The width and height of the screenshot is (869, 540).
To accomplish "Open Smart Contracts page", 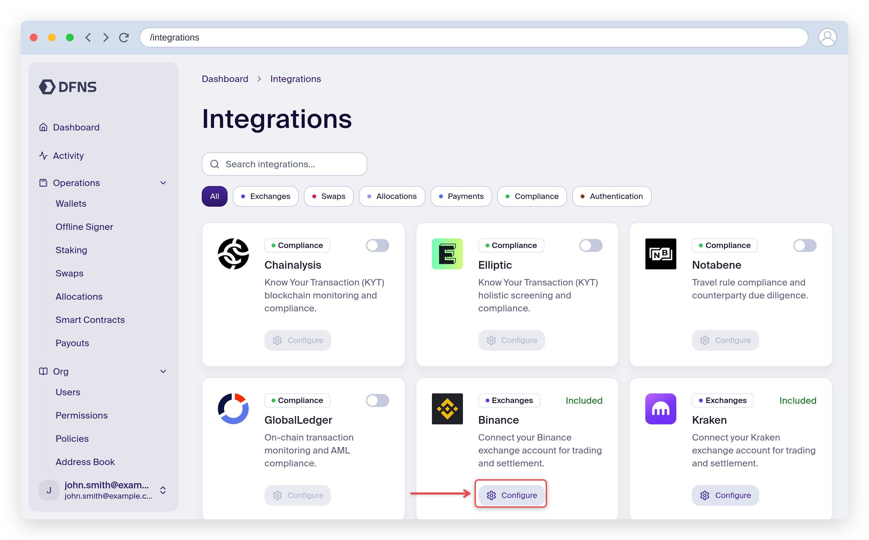I will 90,320.
